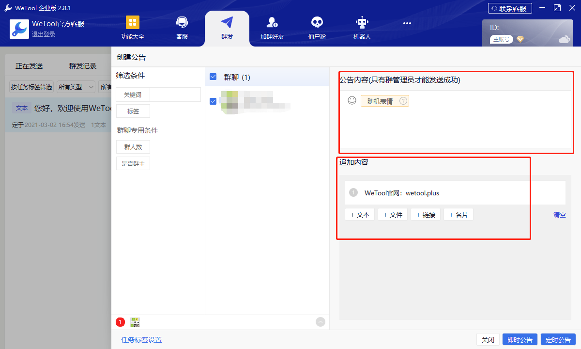Open 任务标签设置 link

141,340
